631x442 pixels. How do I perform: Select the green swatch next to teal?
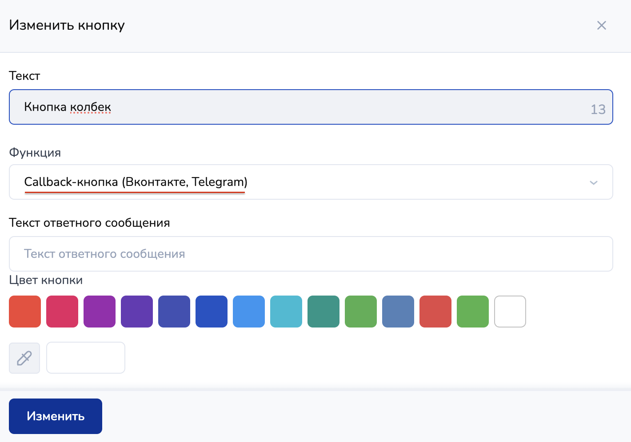point(361,312)
